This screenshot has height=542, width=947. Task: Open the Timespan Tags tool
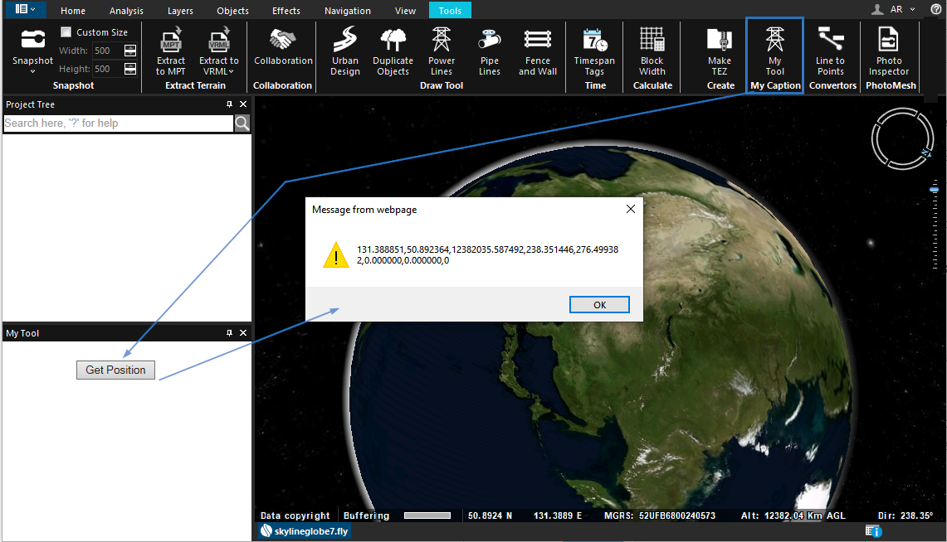click(x=594, y=51)
